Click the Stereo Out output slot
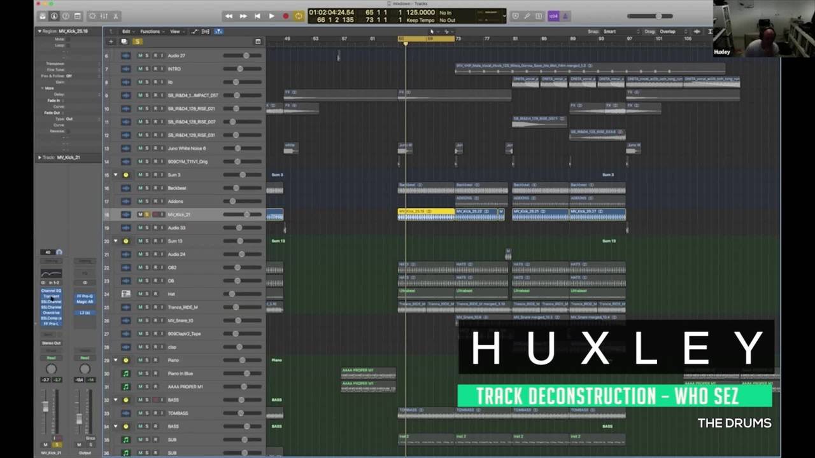This screenshot has width=815, height=458. click(51, 343)
